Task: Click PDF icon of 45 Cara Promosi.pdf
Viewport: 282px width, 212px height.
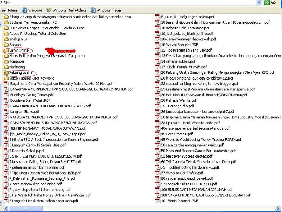Action: (x=158, y=134)
